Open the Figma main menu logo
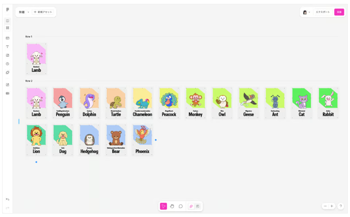This screenshot has height=217, width=350. [x=8, y=10]
